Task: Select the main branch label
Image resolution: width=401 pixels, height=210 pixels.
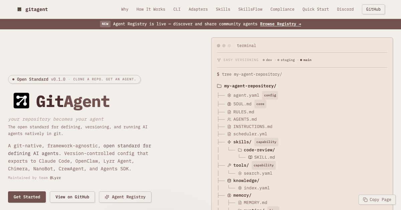Action: (307, 60)
